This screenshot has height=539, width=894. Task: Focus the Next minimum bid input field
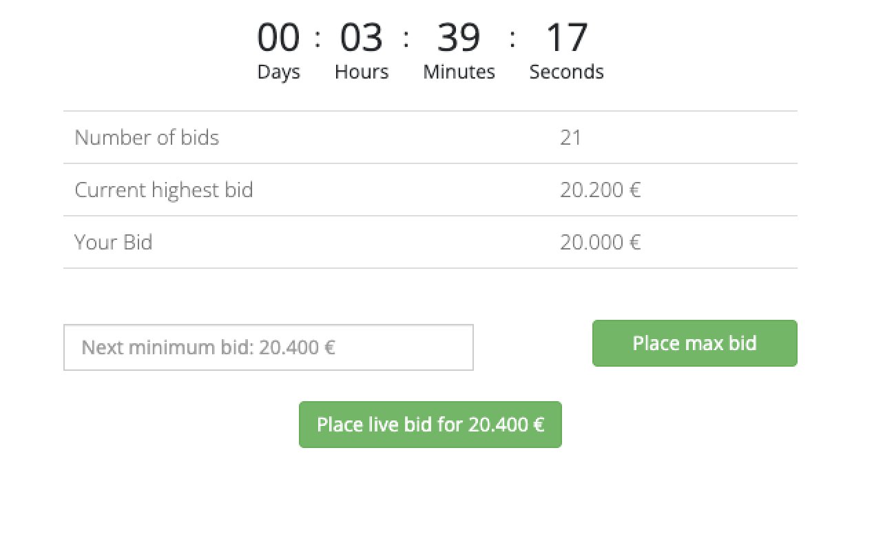pos(269,347)
